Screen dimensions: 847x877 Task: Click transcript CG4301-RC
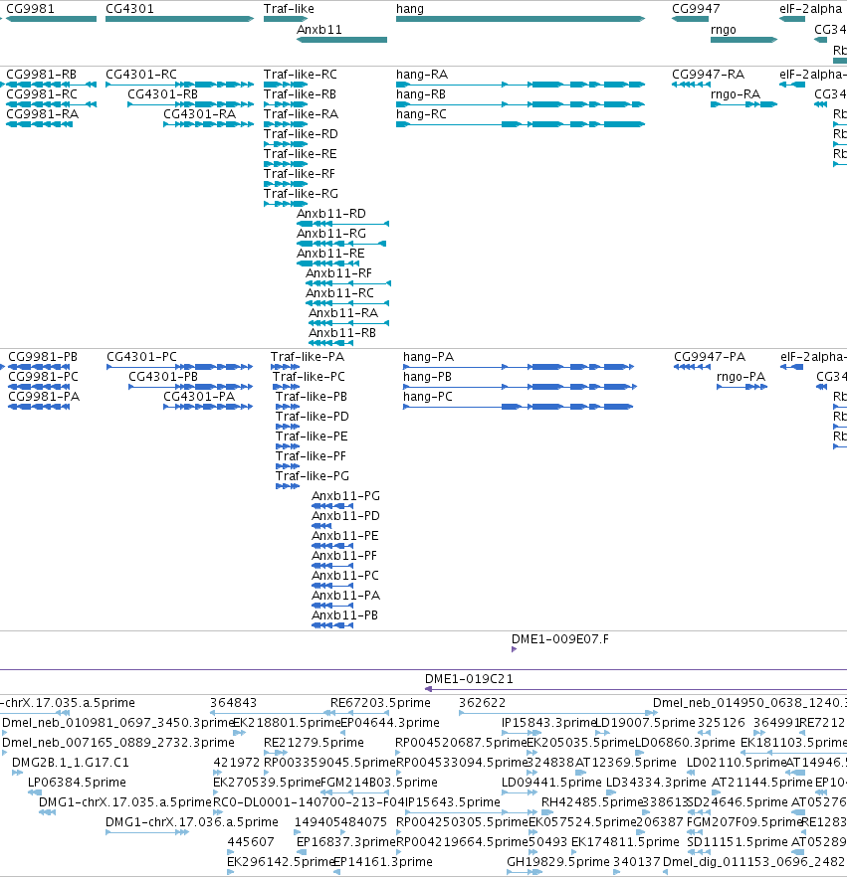pos(180,85)
